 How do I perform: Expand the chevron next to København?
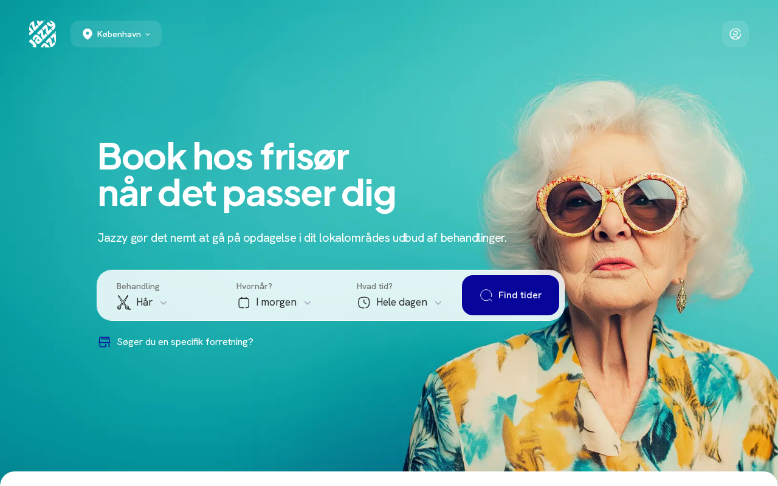pyautogui.click(x=148, y=35)
